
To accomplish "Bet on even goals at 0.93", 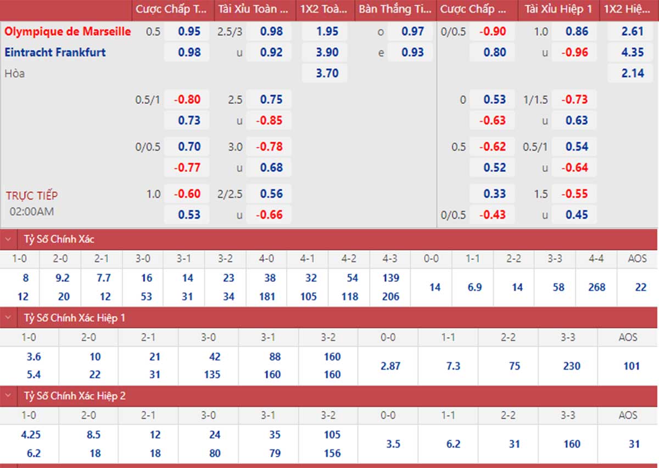I will 412,52.
